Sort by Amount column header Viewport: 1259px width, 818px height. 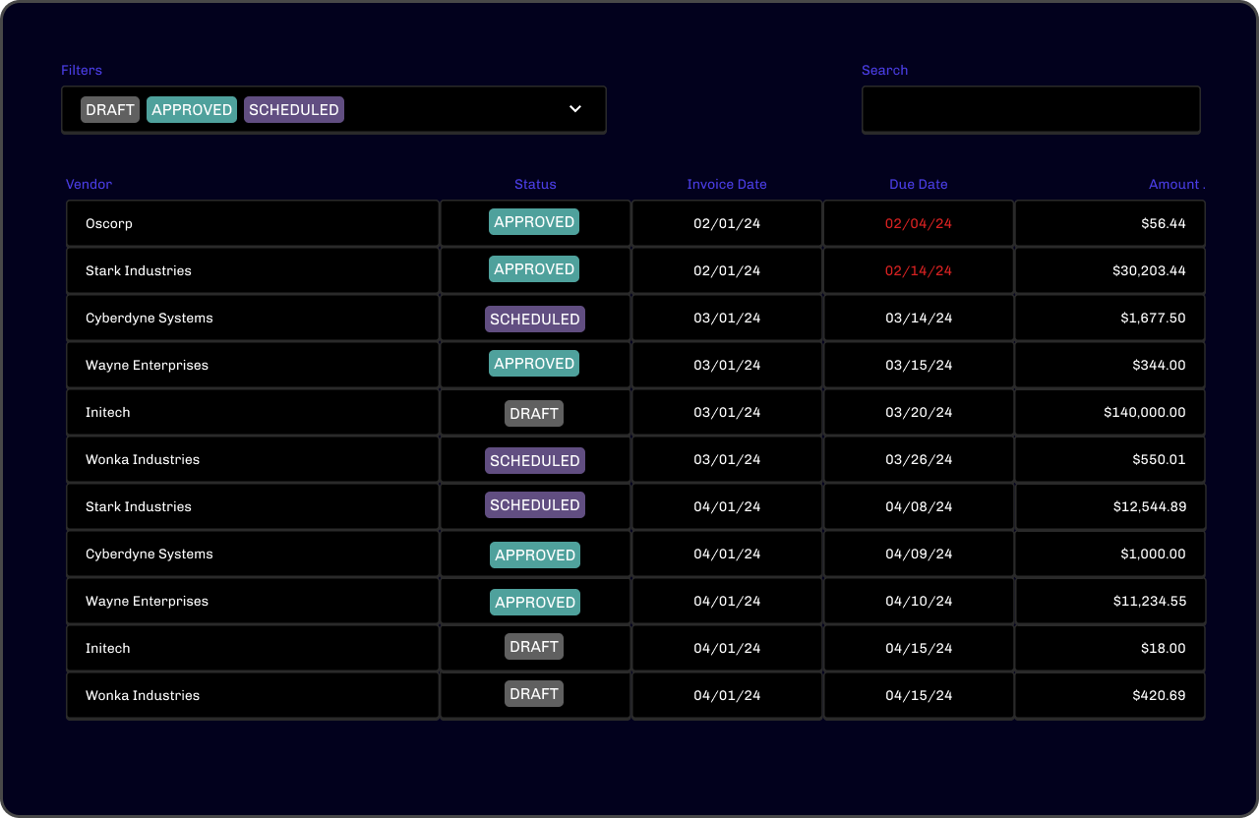coord(1174,184)
